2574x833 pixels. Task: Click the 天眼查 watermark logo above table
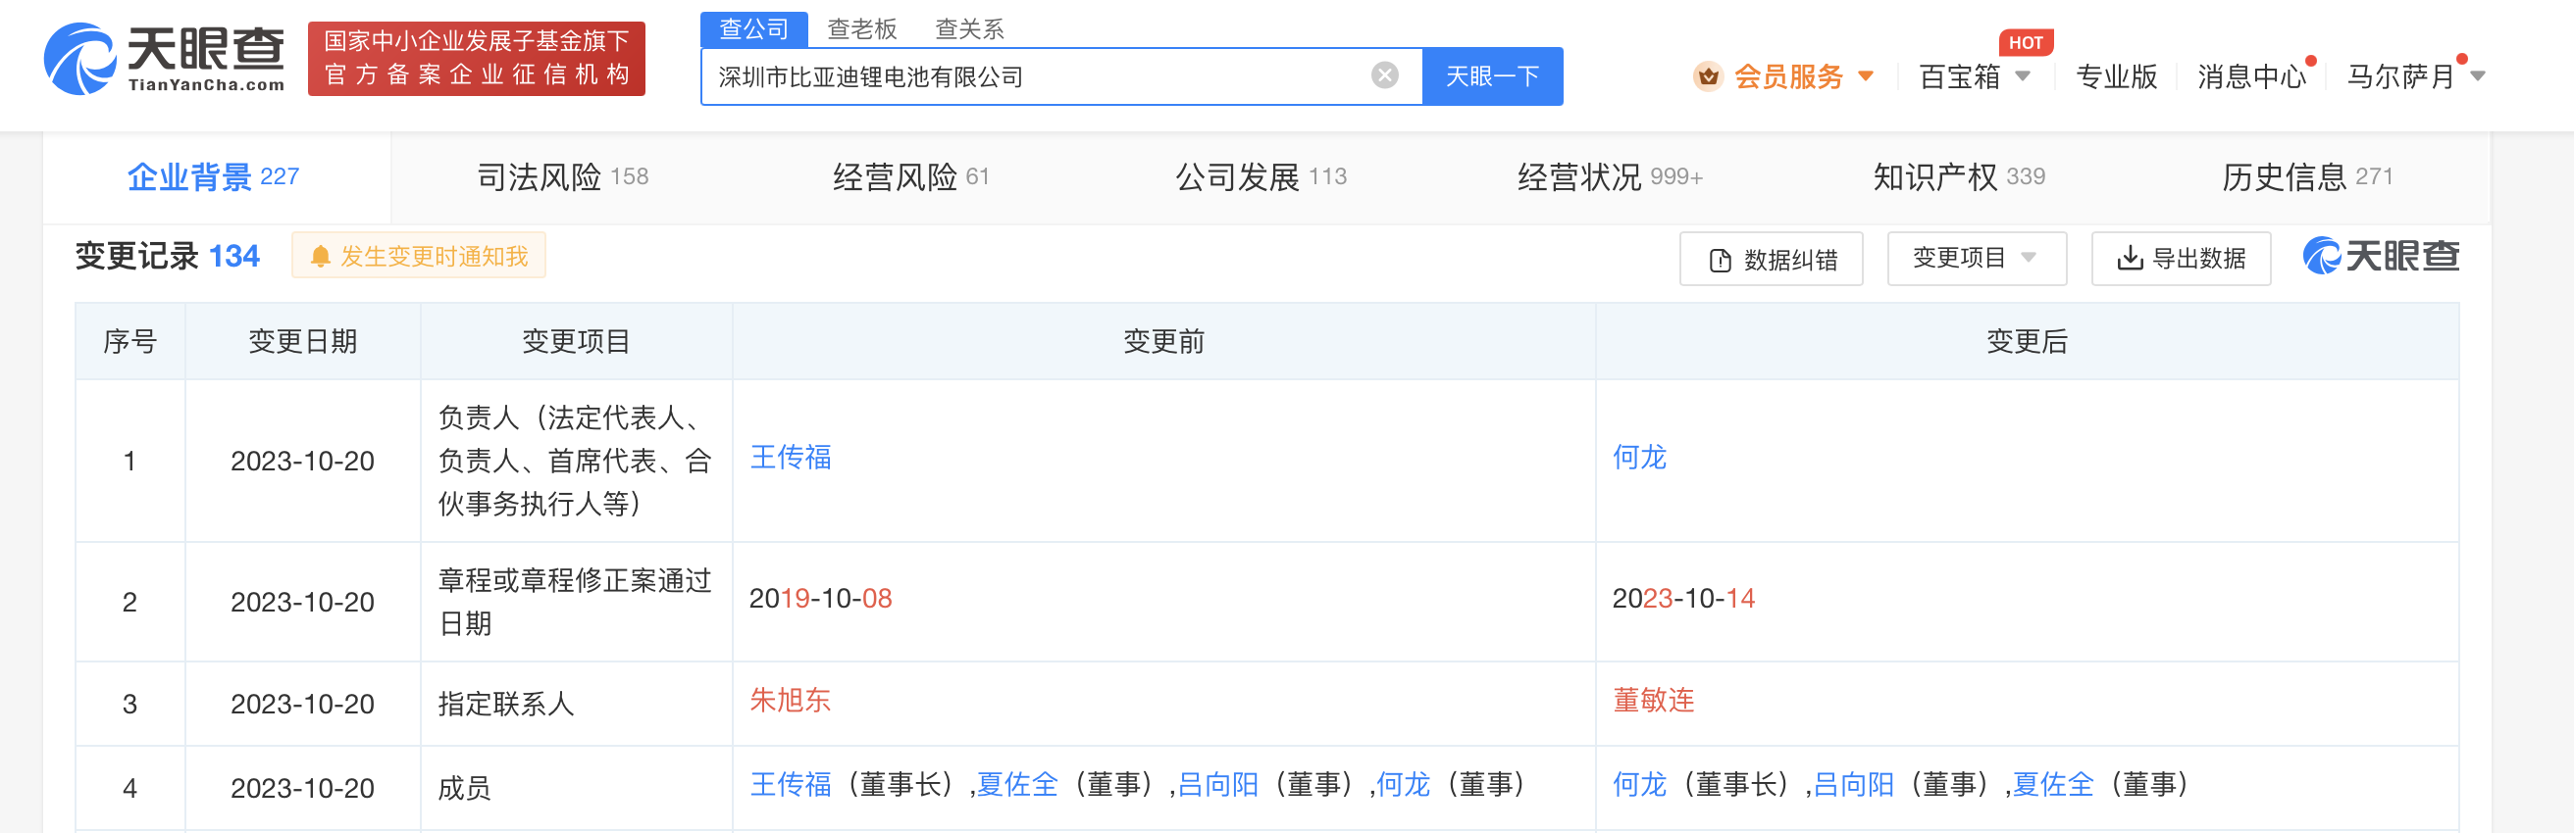point(2380,257)
